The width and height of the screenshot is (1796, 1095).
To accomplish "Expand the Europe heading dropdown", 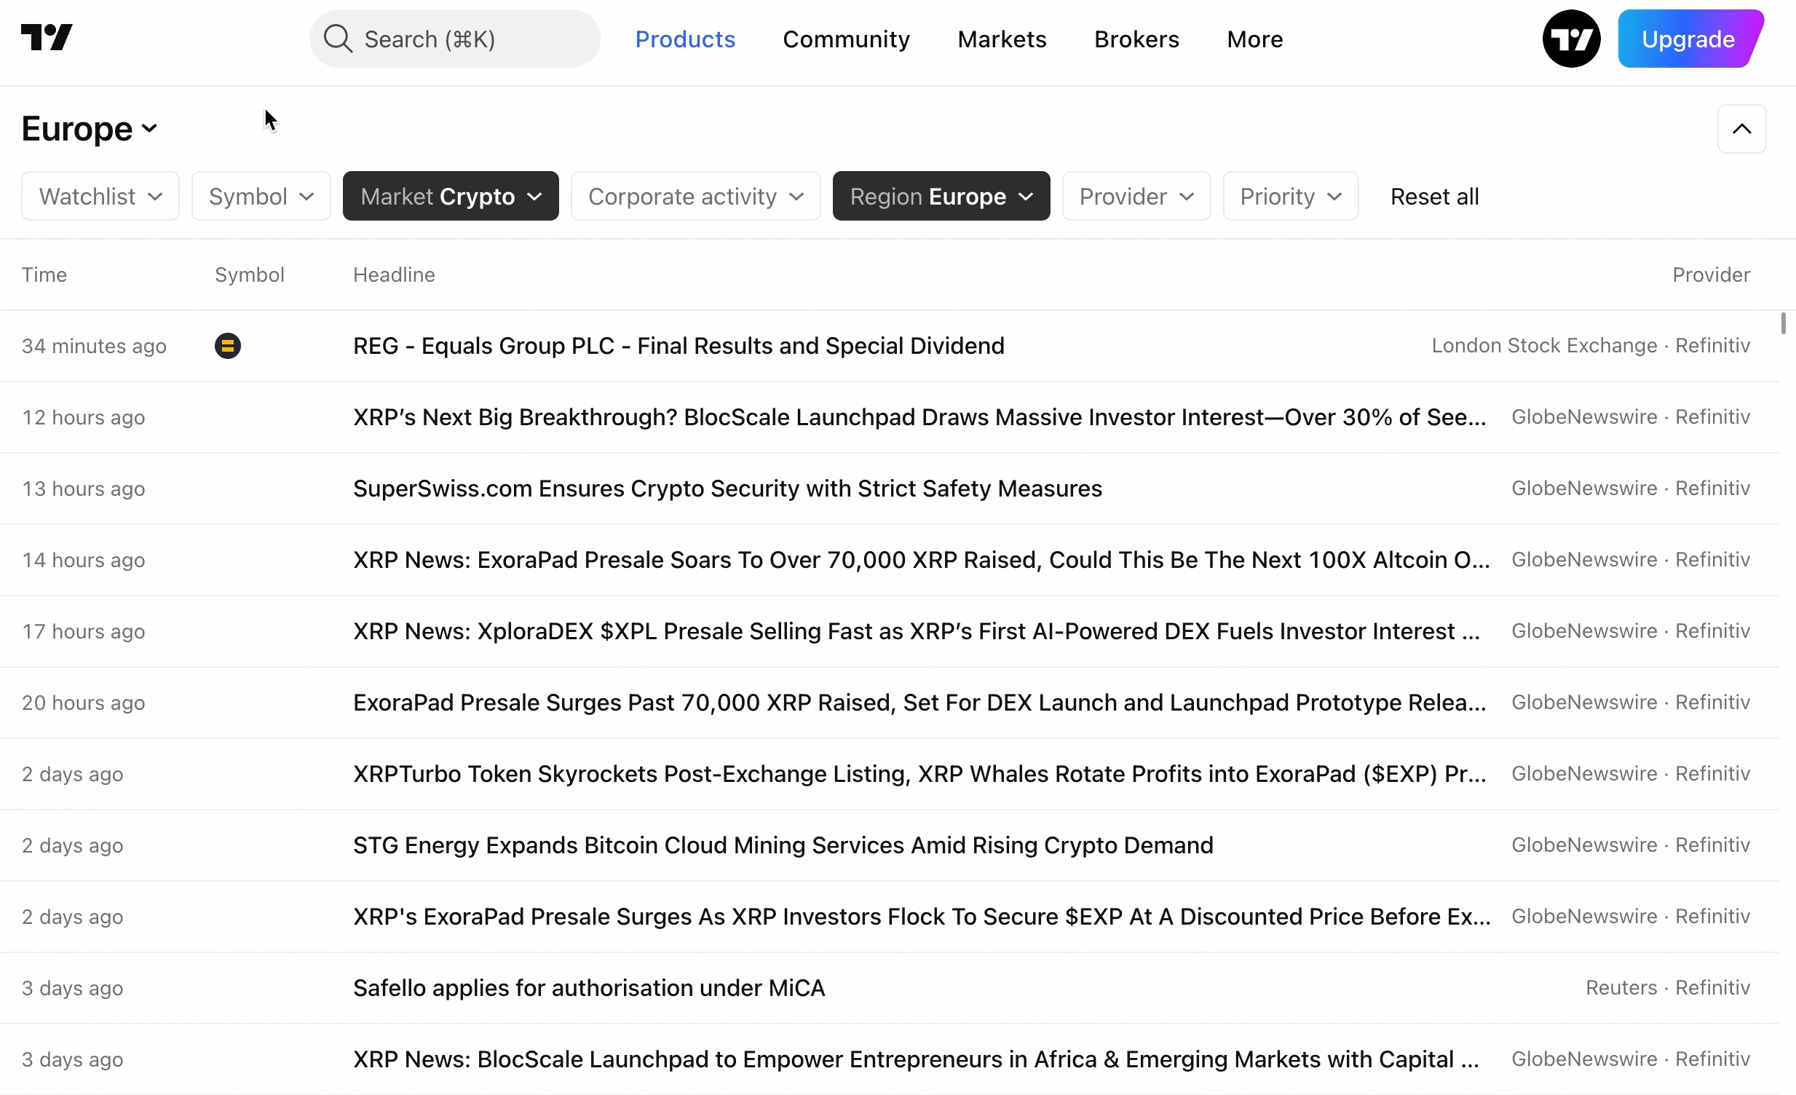I will pos(90,129).
